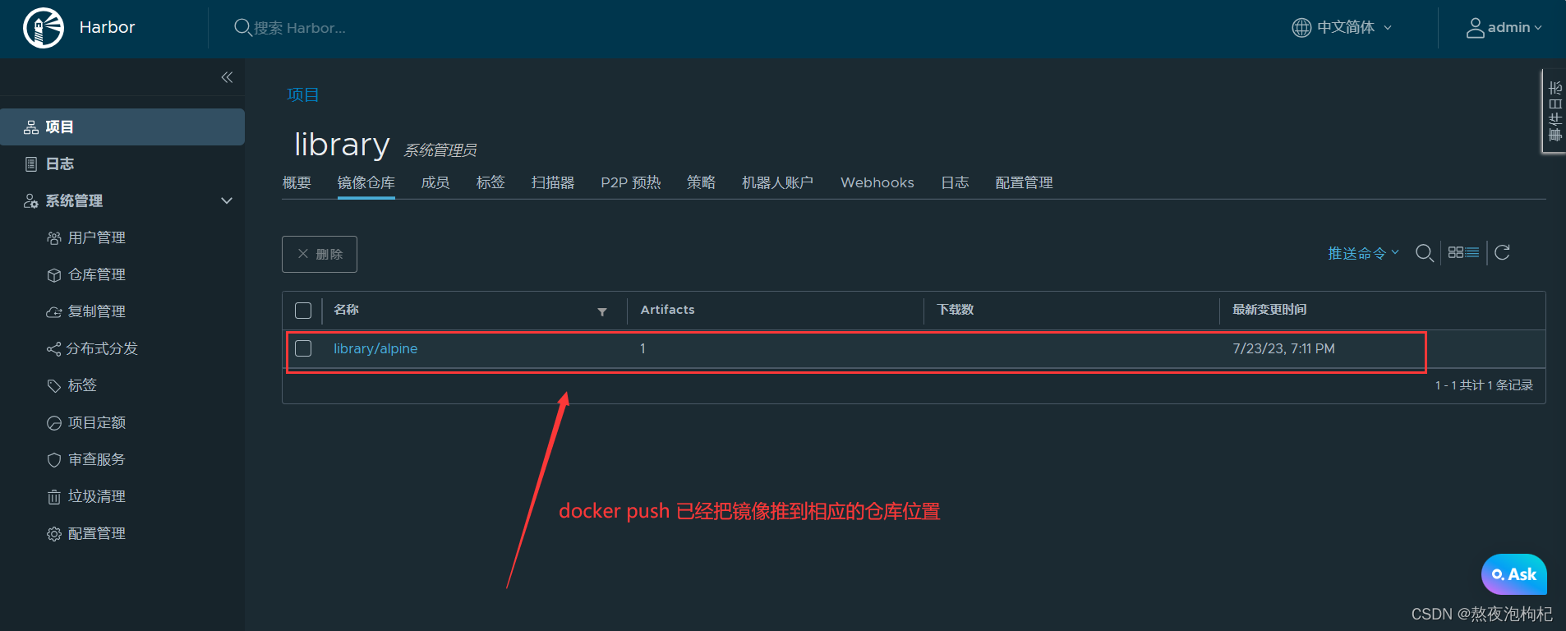The width and height of the screenshot is (1566, 631).
Task: Open the admin user menu
Action: click(x=1504, y=27)
